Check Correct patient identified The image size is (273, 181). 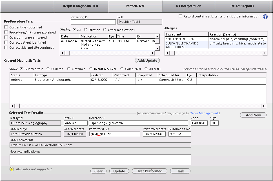[6, 42]
